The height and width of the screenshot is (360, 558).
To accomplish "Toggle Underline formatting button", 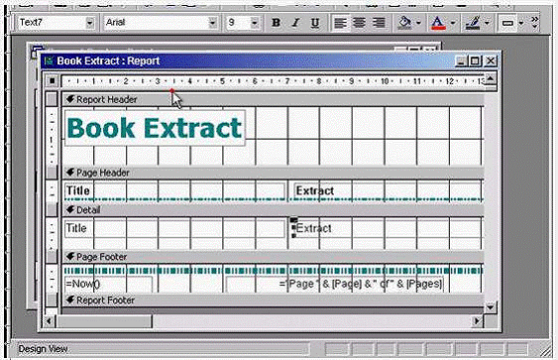I will click(314, 23).
